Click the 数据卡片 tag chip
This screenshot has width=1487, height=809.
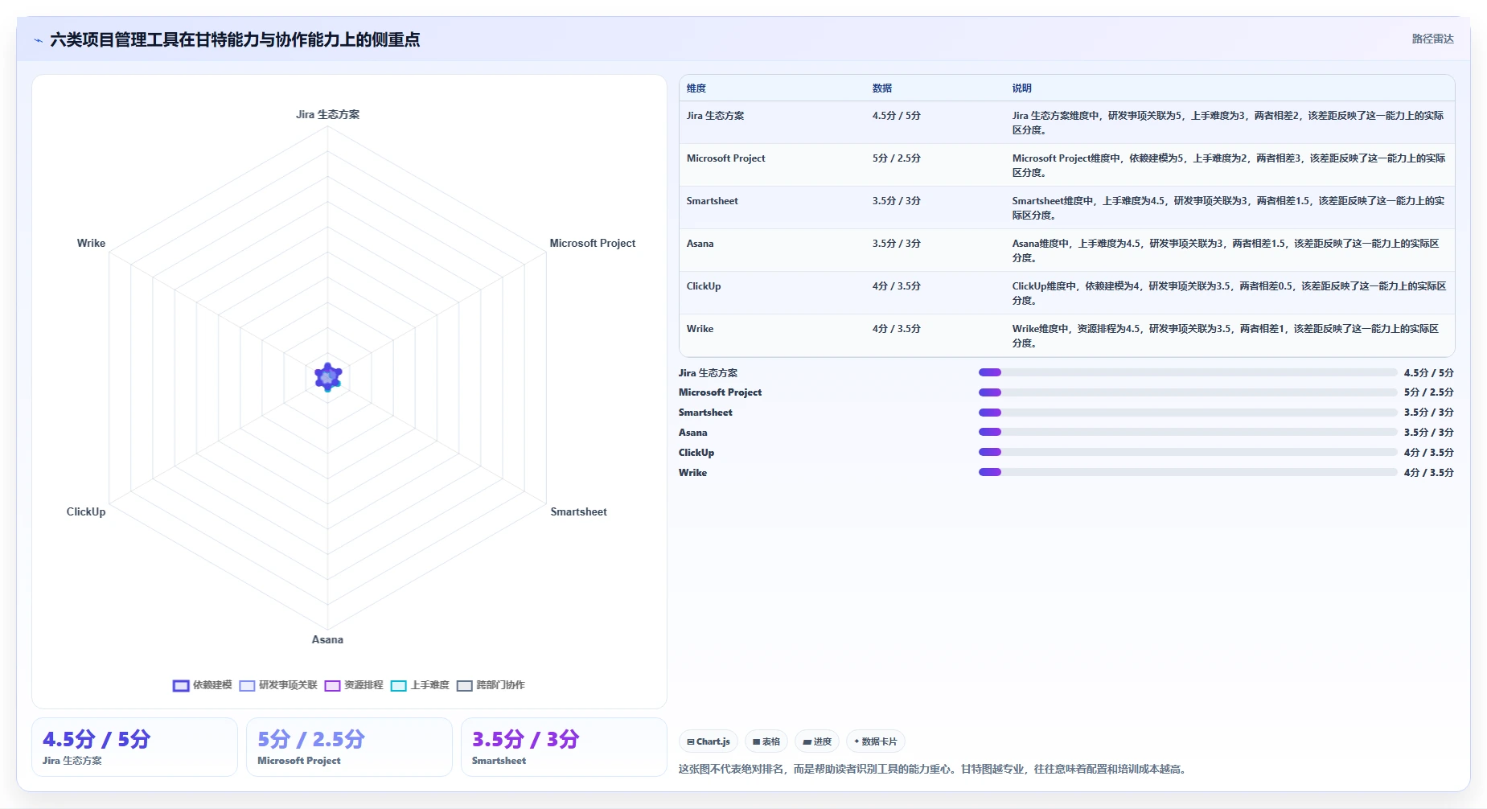click(876, 741)
